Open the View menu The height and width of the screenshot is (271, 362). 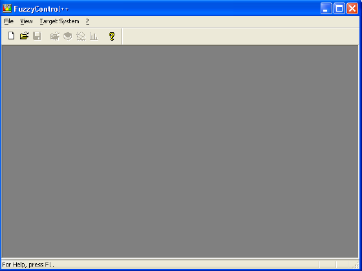(x=27, y=21)
